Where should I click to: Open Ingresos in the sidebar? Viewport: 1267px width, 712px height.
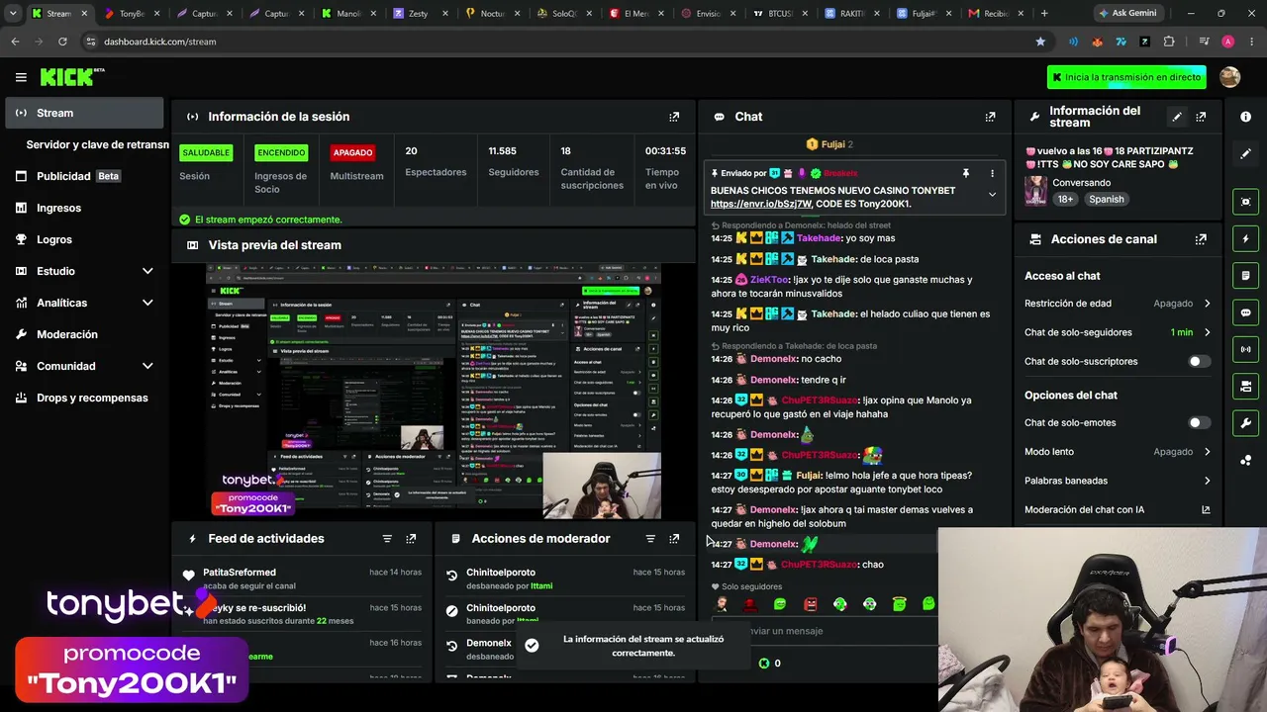point(85,208)
